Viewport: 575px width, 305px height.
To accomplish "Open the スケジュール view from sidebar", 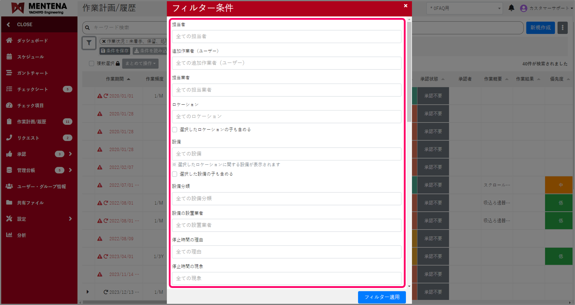I will click(9, 57).
